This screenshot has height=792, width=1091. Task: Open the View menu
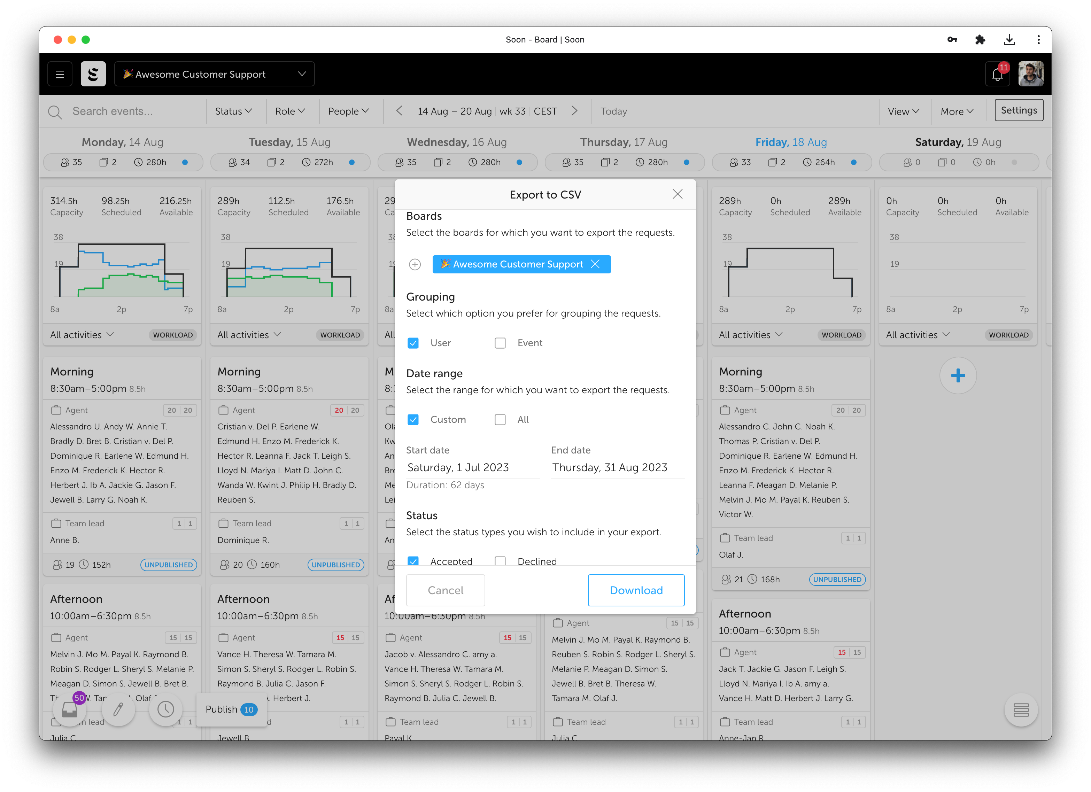point(903,111)
